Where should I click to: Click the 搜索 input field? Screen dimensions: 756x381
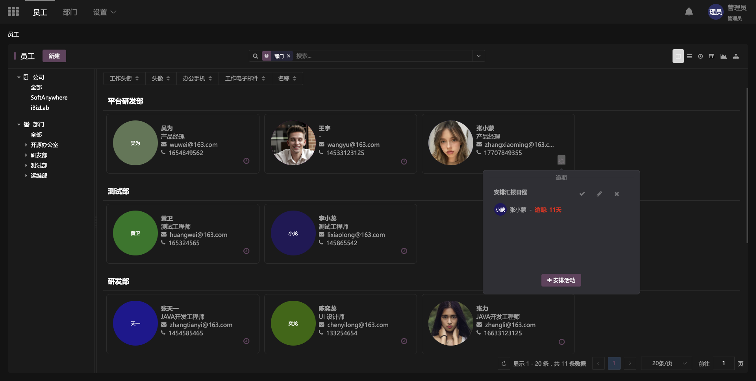pyautogui.click(x=382, y=56)
